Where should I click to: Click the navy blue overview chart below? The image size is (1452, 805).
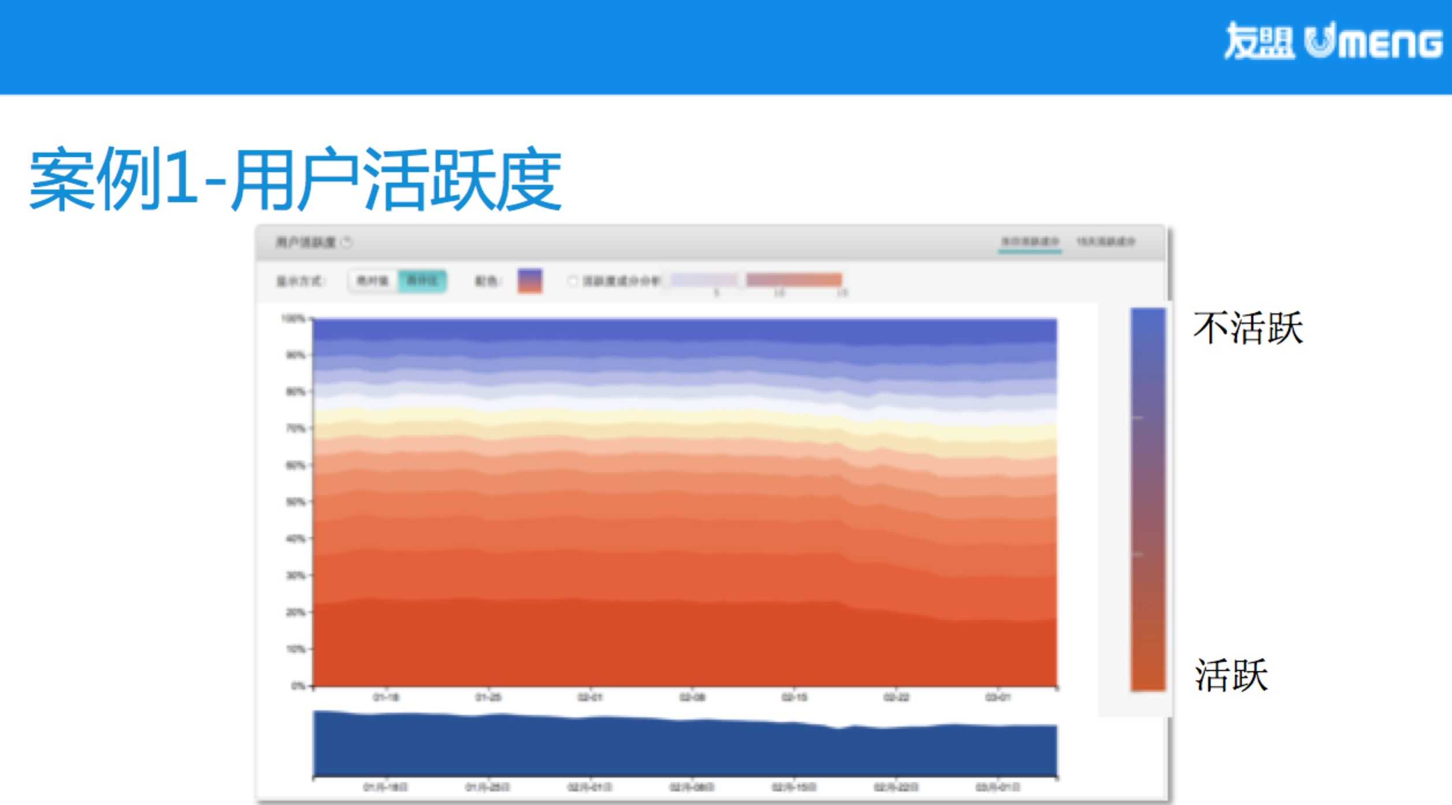[x=685, y=749]
